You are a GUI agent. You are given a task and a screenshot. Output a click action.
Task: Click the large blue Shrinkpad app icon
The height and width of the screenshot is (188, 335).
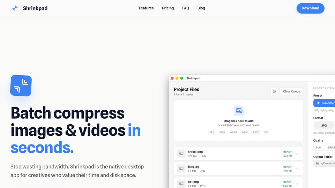coord(21,86)
